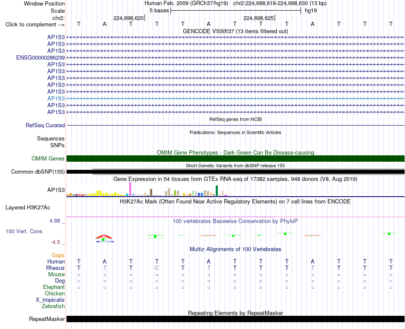
Task: Open the H3K27Ac Mark ENCODE track title
Action: [235, 201]
